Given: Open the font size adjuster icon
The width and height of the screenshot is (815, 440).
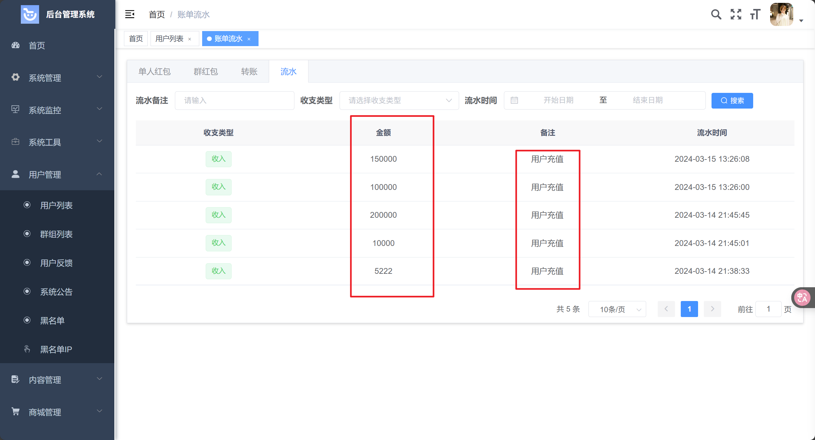Looking at the screenshot, I should [x=755, y=14].
